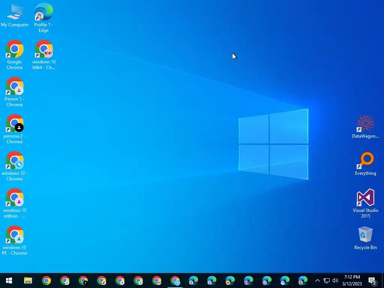Select the Everything search shortcut
Viewport: 384px width, 288px height.
[365, 164]
